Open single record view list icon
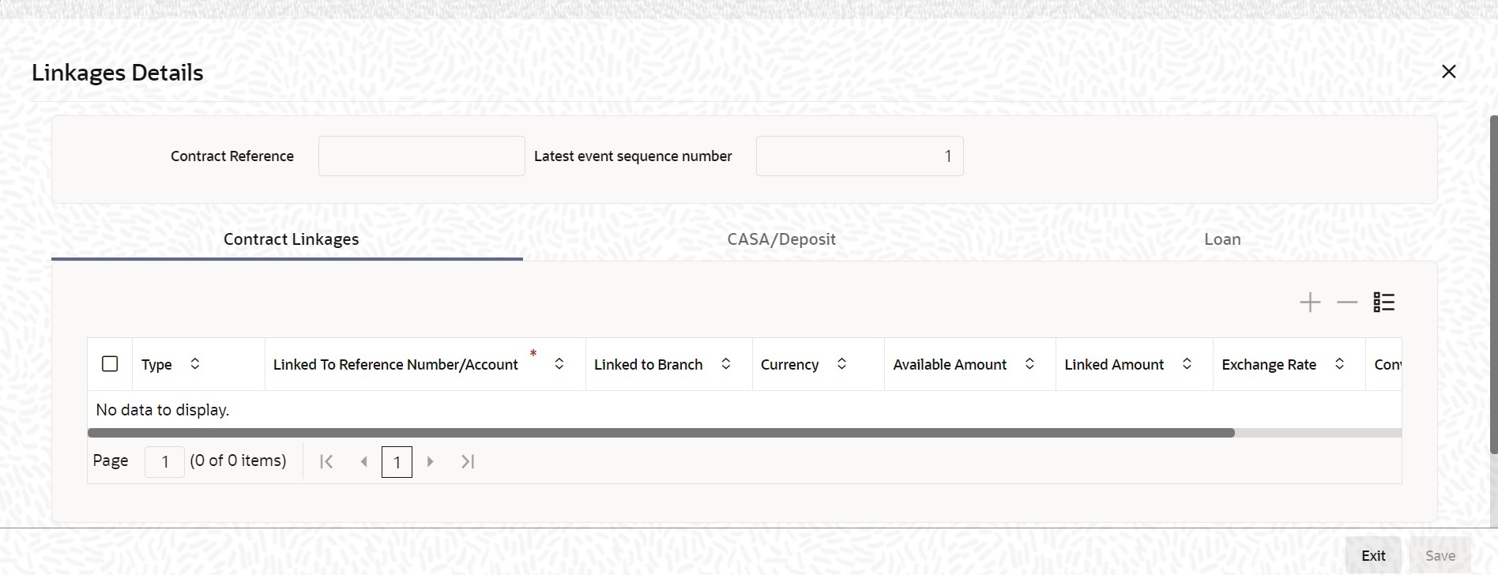The image size is (1498, 575). (1384, 303)
